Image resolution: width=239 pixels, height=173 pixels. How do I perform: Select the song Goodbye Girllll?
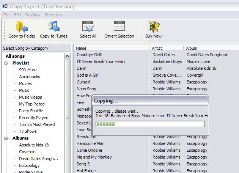pos(90,55)
